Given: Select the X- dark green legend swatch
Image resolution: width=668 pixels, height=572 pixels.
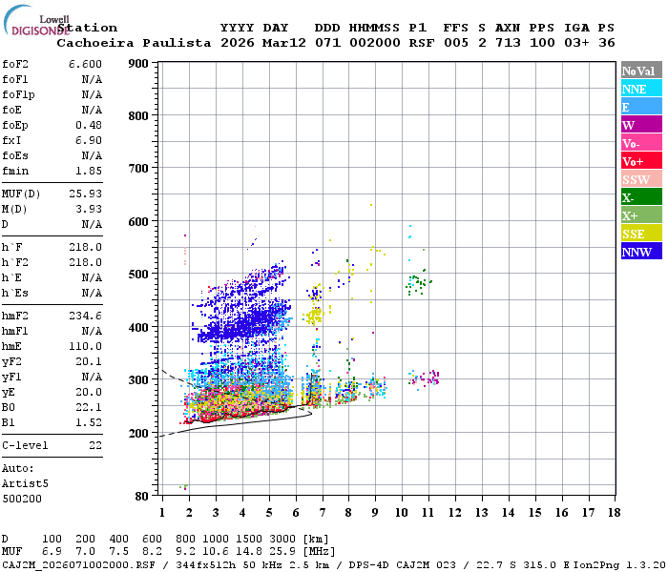Looking at the screenshot, I should coord(641,197).
